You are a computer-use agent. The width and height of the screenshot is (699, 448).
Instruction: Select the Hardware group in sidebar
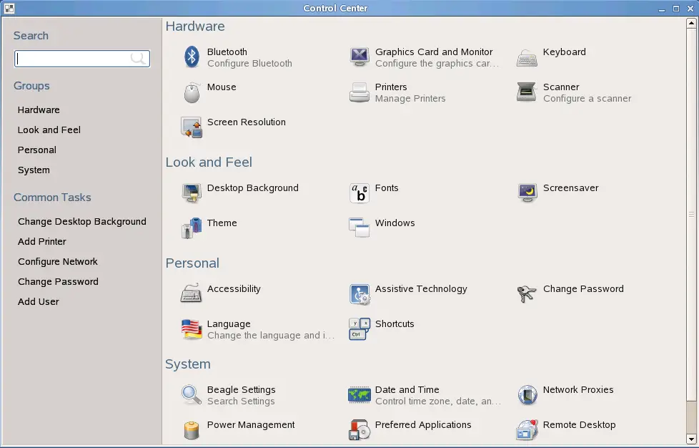(x=39, y=110)
